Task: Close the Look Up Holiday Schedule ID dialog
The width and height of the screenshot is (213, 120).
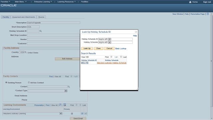Action: coord(136,32)
